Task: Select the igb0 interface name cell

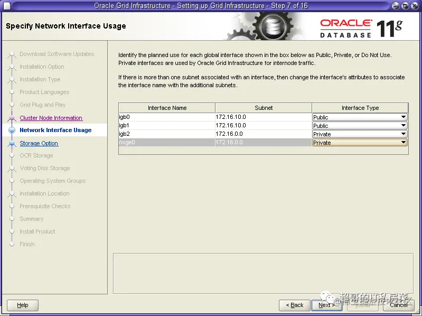Action: [167, 117]
